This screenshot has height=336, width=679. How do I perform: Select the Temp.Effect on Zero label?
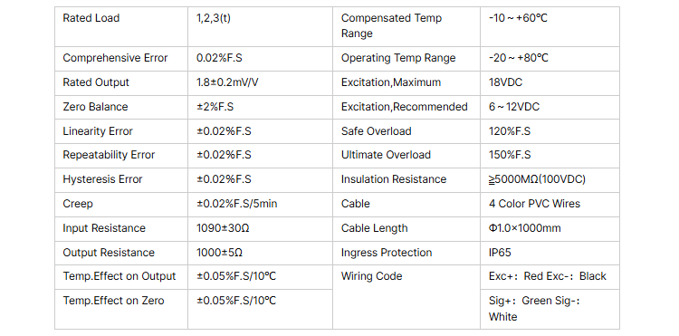[113, 301]
